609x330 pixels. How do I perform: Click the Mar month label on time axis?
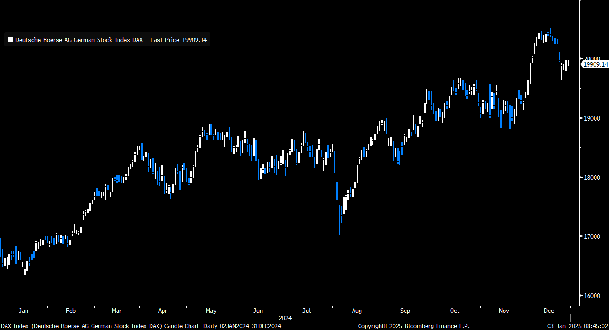pyautogui.click(x=117, y=311)
